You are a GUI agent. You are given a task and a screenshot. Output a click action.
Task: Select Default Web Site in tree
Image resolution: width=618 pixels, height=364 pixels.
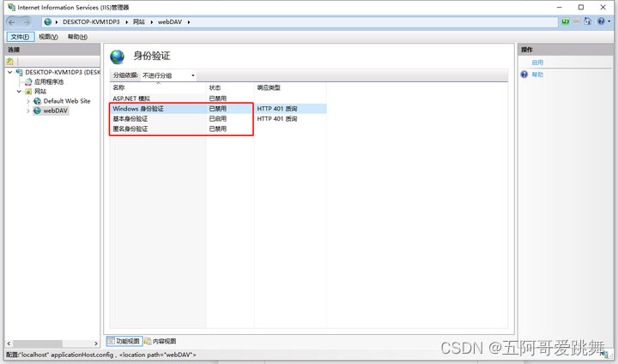pos(67,101)
